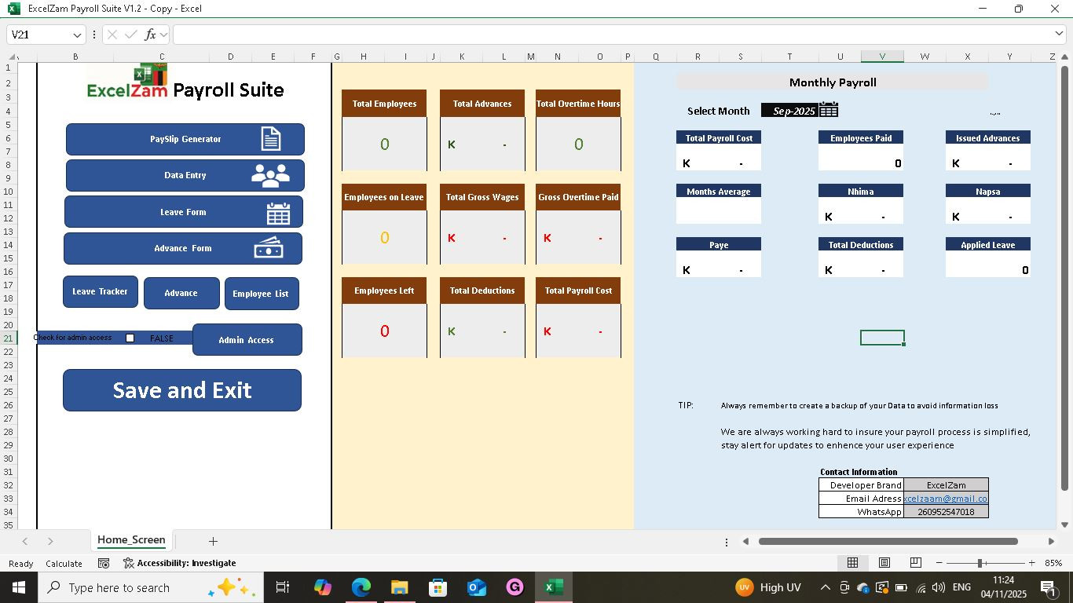Open Excel from the Windows taskbar
The image size is (1073, 603).
pos(554,587)
